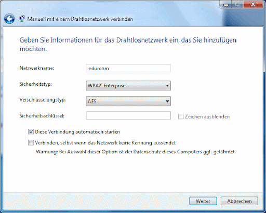Screen dimensions: 266x213
Task: Go back using the blue arrow button
Action: click(x=9, y=19)
